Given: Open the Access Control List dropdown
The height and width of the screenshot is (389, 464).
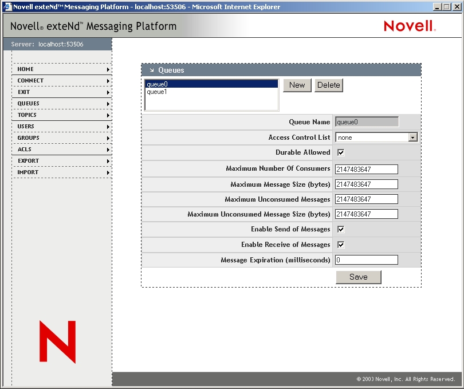Looking at the screenshot, I should 412,137.
